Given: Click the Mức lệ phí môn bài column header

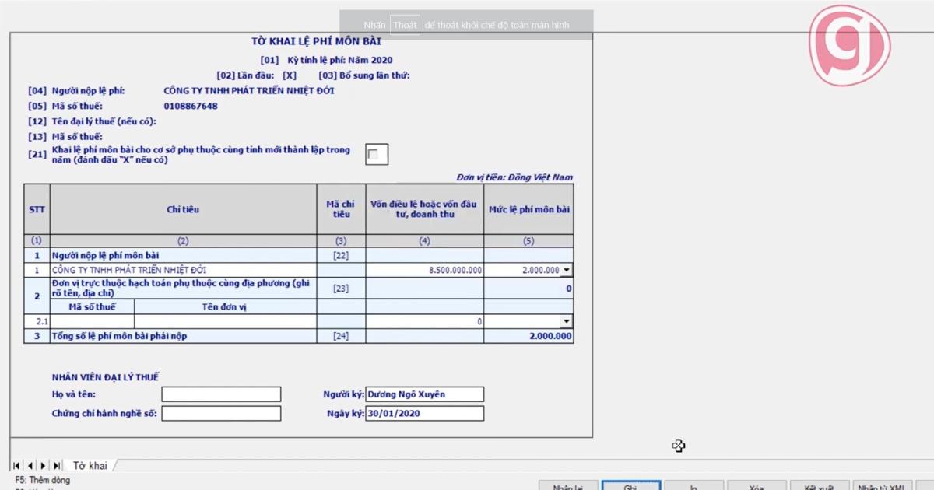Looking at the screenshot, I should pos(528,209).
